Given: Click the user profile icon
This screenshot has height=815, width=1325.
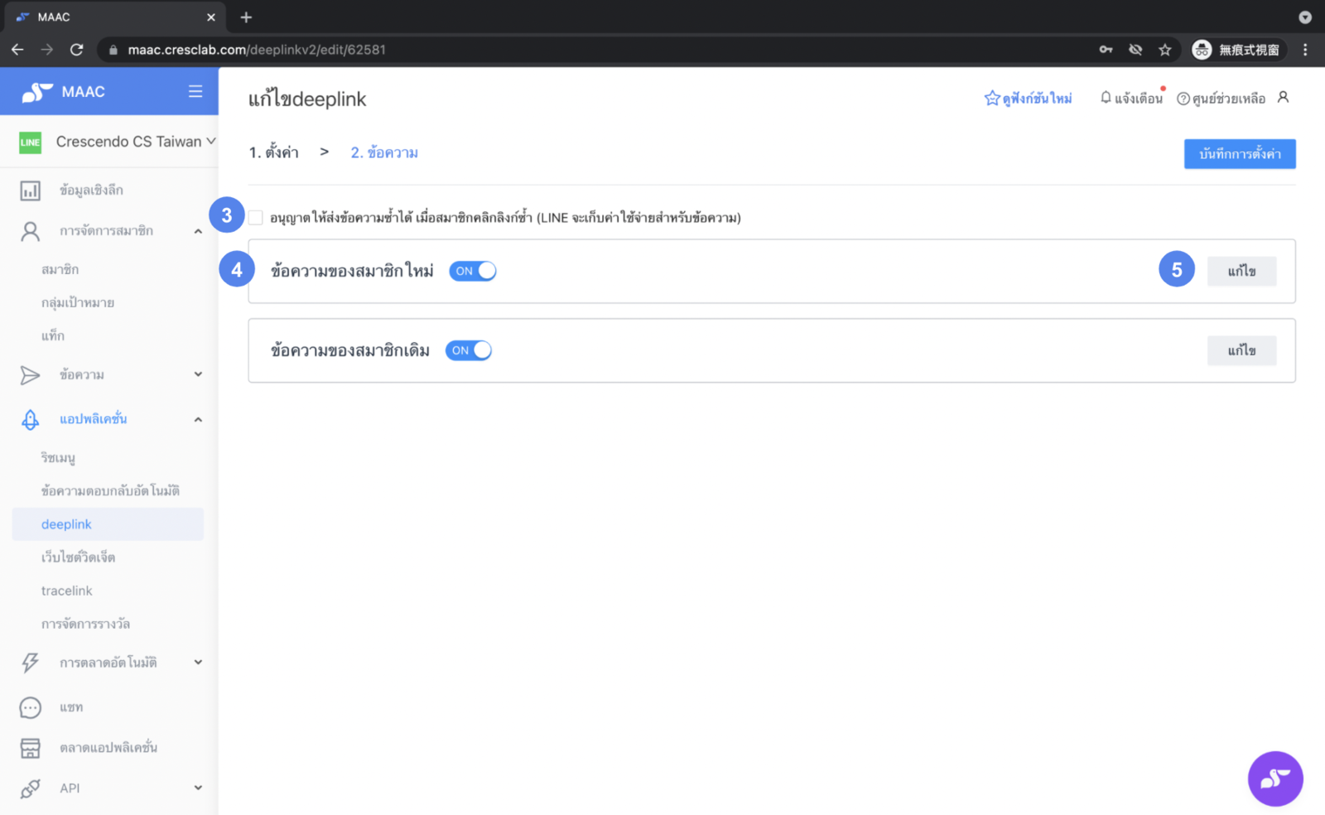Looking at the screenshot, I should (x=1283, y=98).
